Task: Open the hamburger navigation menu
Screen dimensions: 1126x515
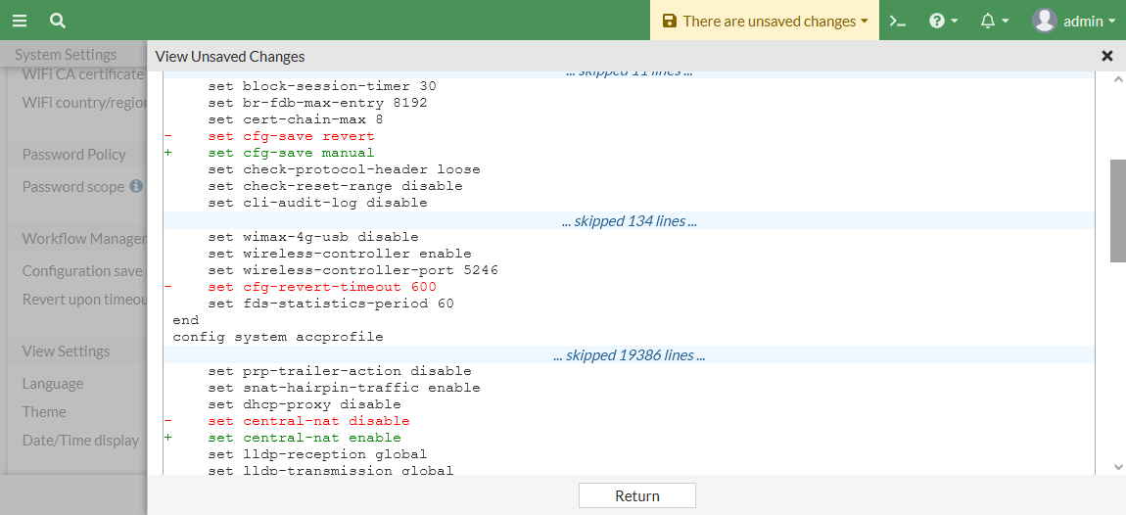Action: point(20,21)
